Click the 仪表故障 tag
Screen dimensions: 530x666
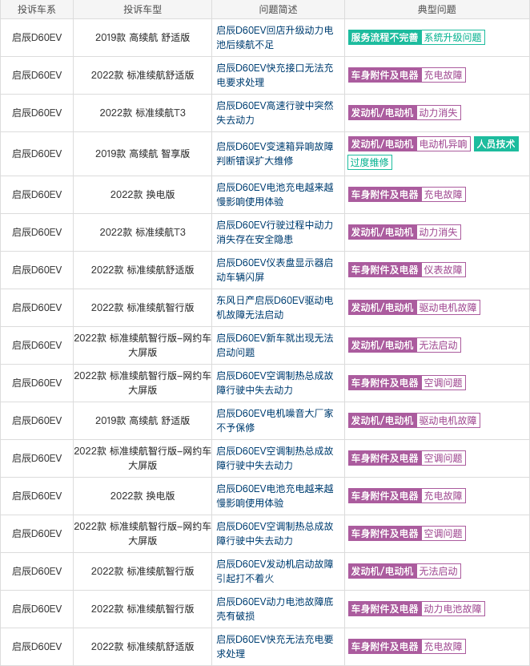(x=443, y=270)
